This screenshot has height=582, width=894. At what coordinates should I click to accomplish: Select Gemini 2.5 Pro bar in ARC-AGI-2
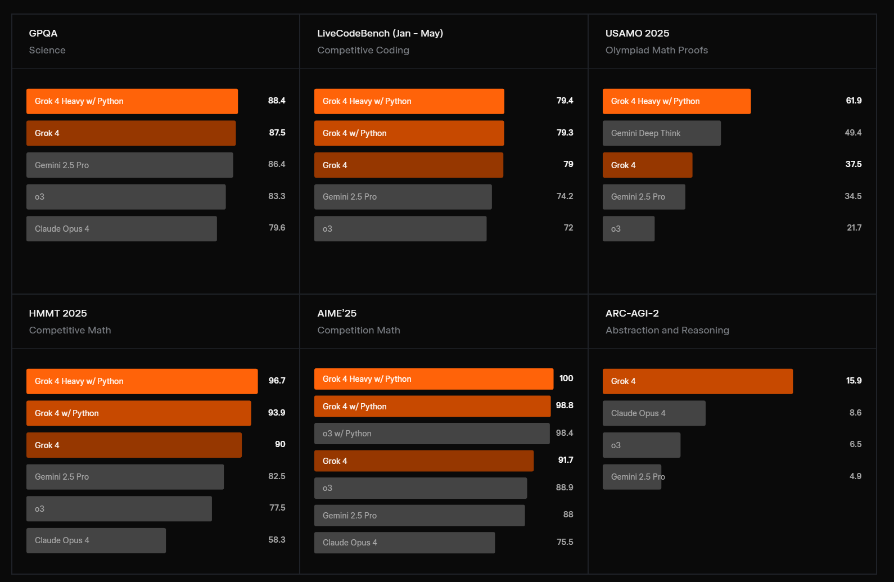coord(632,477)
